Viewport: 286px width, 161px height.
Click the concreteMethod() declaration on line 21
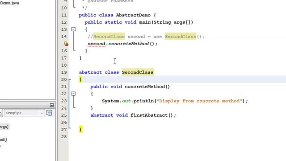click(147, 86)
